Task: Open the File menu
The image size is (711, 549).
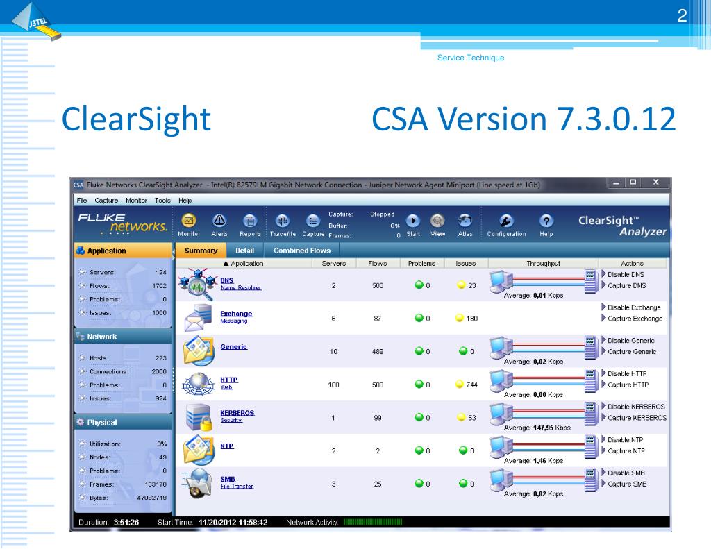Action: point(82,201)
